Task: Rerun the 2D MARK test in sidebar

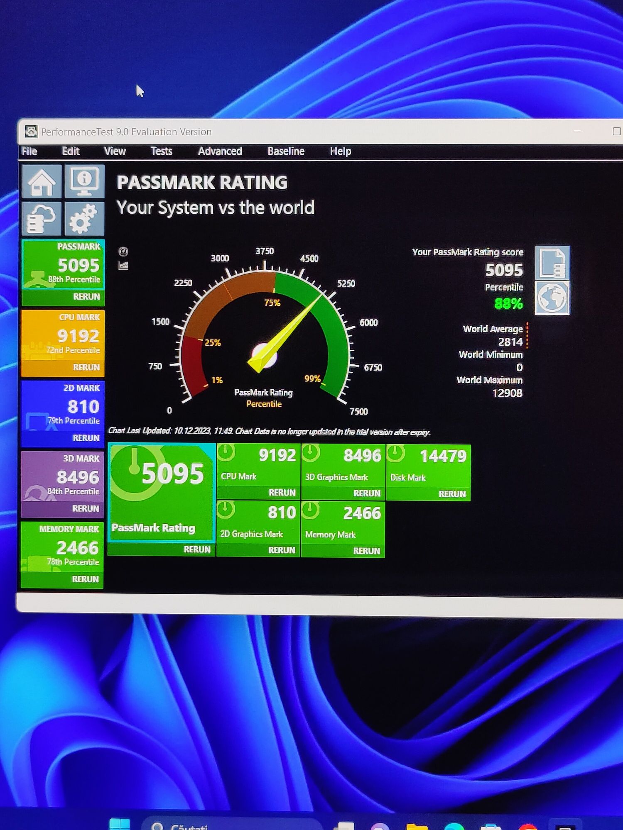Action: (86, 438)
